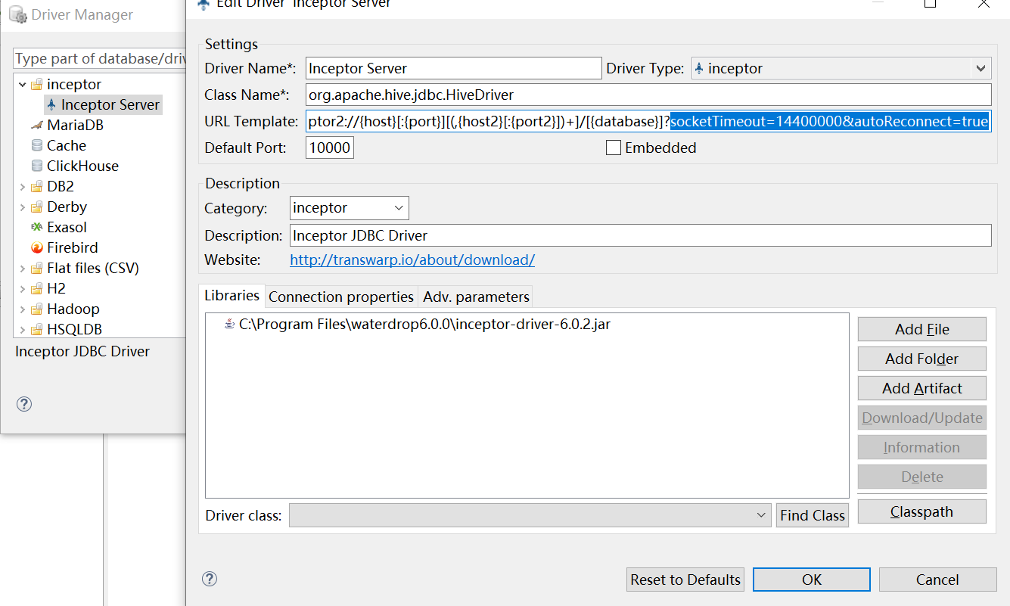Select the Cache database icon
Screen dimensions: 1010x606
36,145
